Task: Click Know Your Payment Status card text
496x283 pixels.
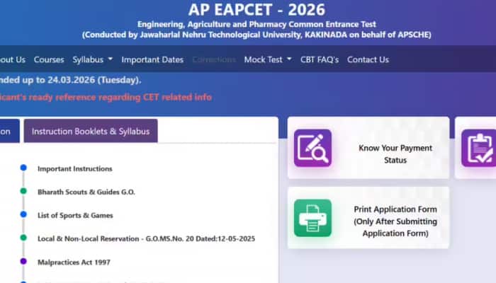Action: (x=395, y=154)
